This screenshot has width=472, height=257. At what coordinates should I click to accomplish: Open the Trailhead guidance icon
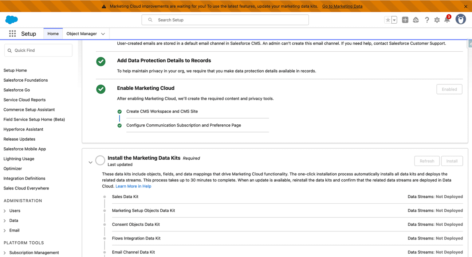[416, 20]
